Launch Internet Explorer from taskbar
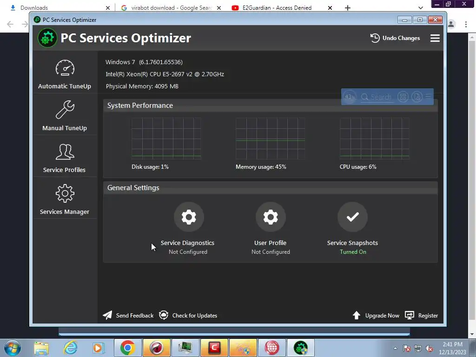Image resolution: width=476 pixels, height=357 pixels. (71, 348)
